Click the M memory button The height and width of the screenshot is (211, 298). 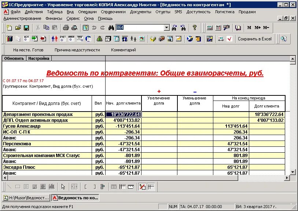249,28
